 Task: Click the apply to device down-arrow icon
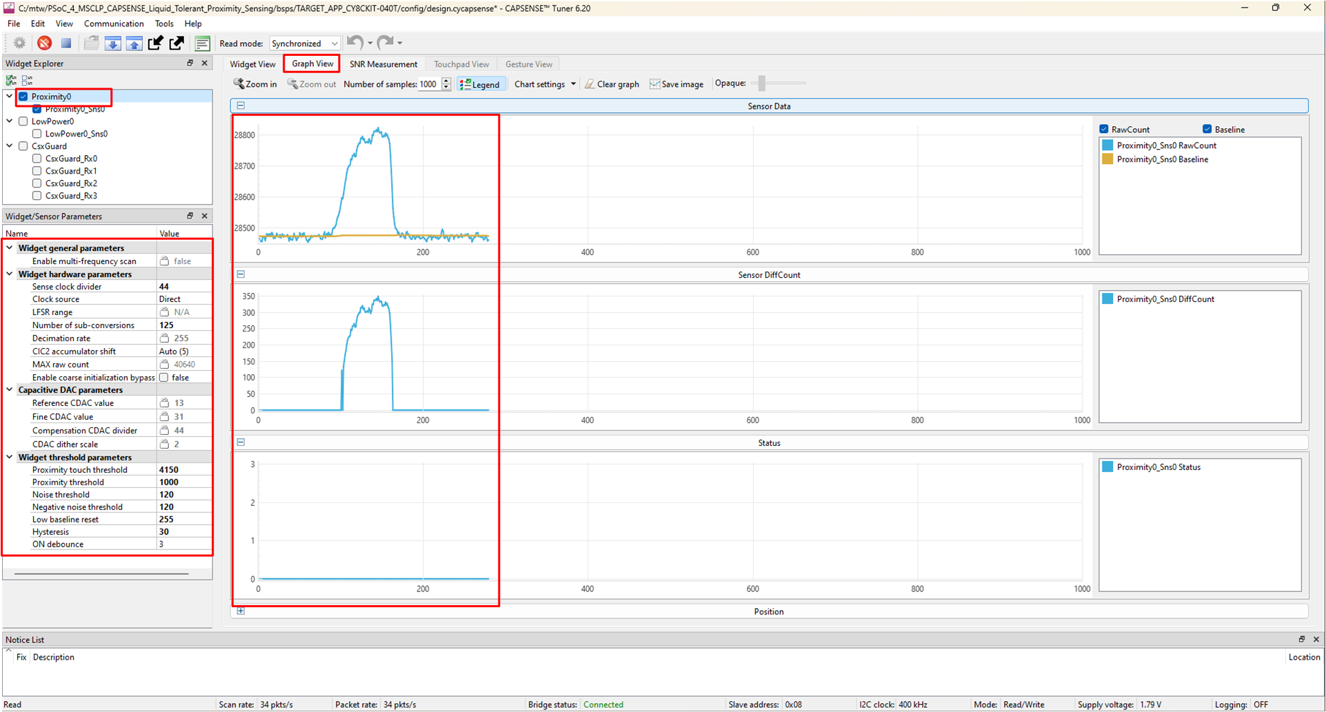[112, 43]
